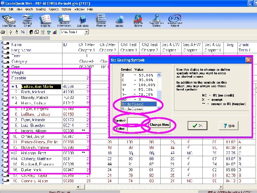Open the File menu
This screenshot has height=193, width=257.
3,9
